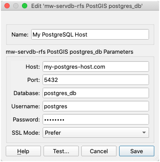Expand the SSL Mode dropdown arrow
Screen dimensions: 160x162
click(144, 133)
